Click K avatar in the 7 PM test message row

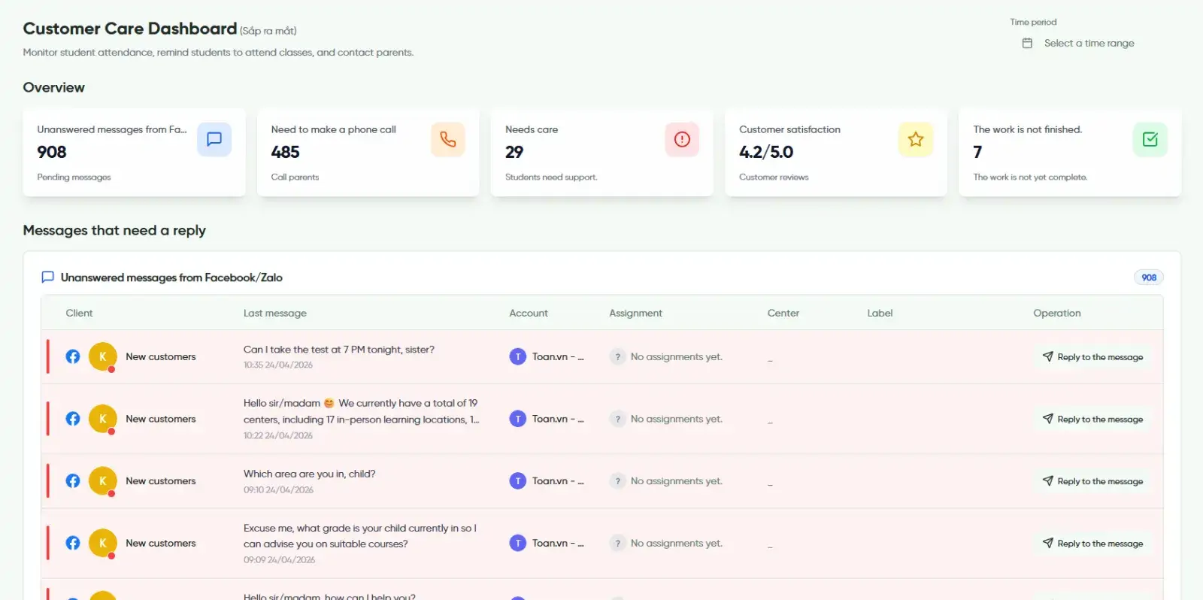click(x=103, y=356)
